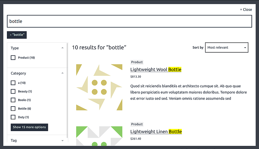Select the Bottle category checkbox
Image resolution: width=259 pixels, height=149 pixels.
13,109
